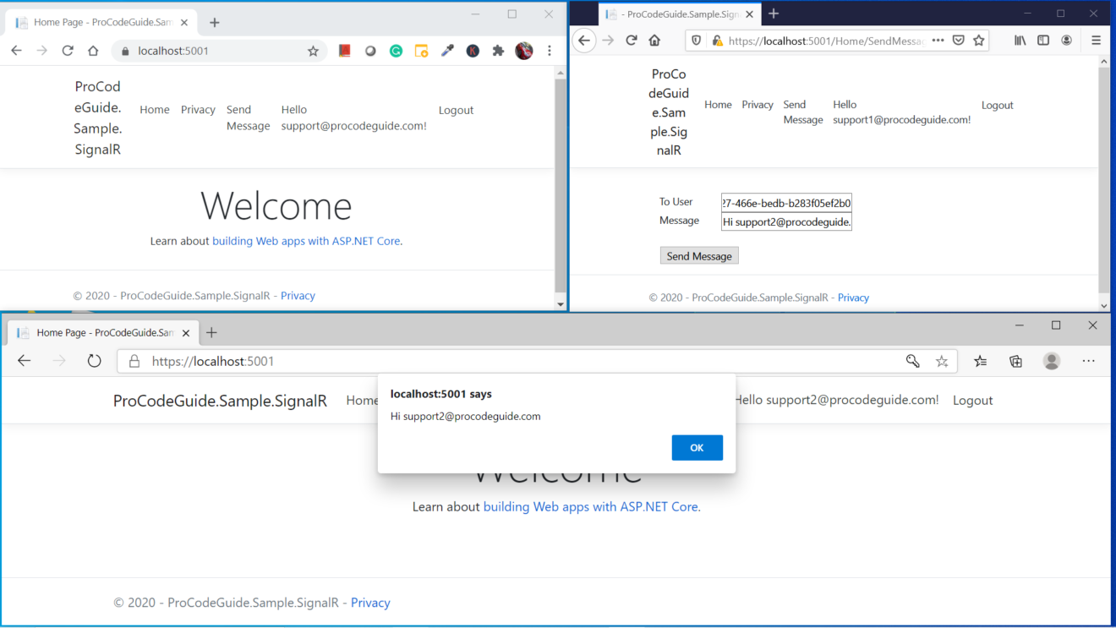Click the Edge profile avatar
Screen dimensions: 1116x628
point(1052,360)
